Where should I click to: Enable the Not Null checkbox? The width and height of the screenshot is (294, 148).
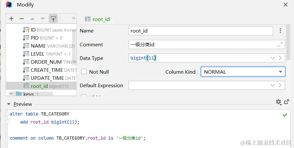[x=84, y=72]
